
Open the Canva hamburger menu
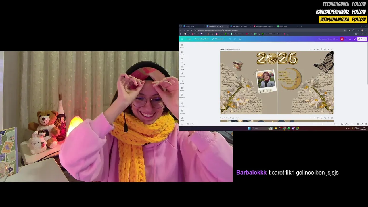click(182, 39)
